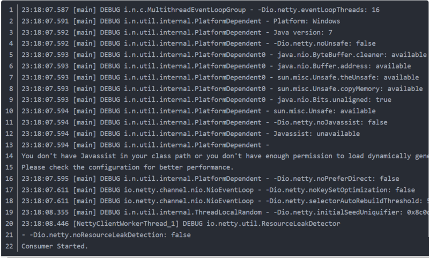
Task: Click 'Please check the configuration' line
Action: click(128, 167)
